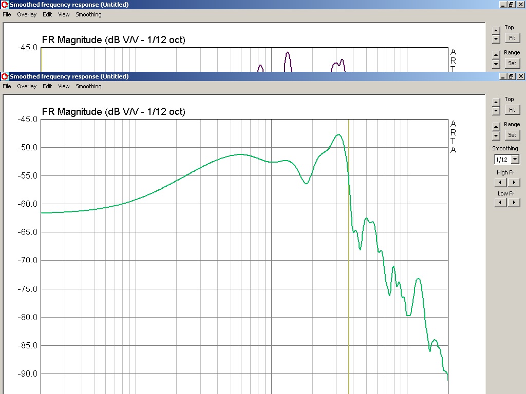Raise graph Top with up arrow, front window

496,102
